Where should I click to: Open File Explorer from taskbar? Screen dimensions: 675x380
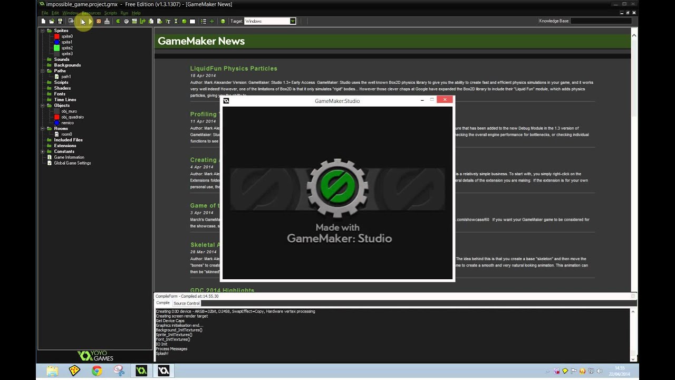click(52, 371)
